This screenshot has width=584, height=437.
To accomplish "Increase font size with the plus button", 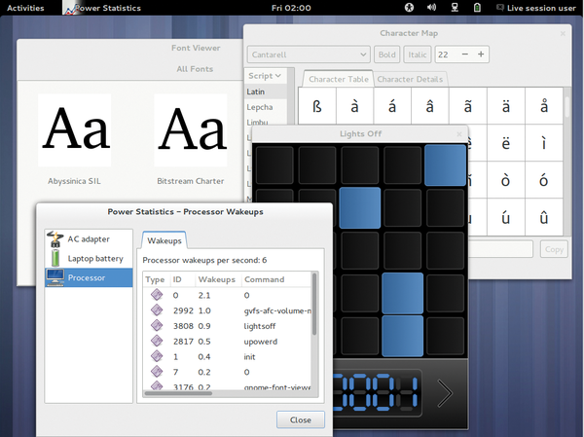I will [480, 55].
